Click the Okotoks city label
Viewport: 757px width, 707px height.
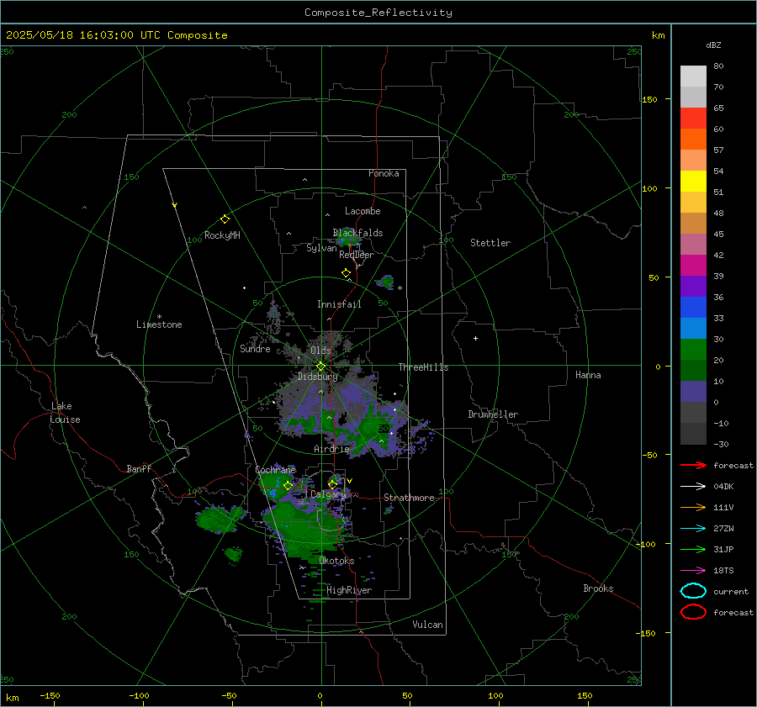tap(336, 561)
